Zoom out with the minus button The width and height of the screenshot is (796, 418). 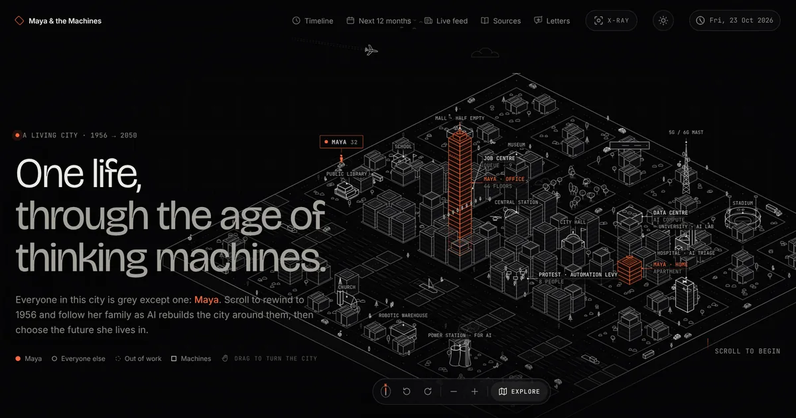pos(454,391)
